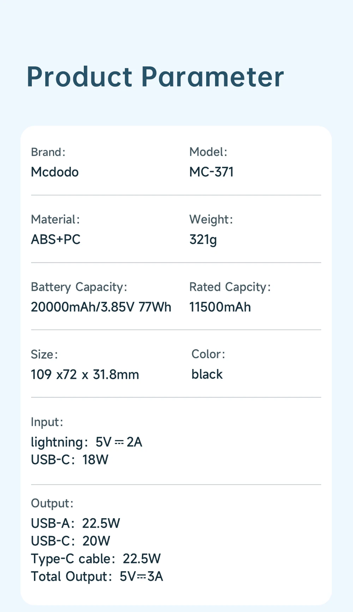
Task: Click the 109 x72 x 31.8mm size value
Action: click(x=85, y=375)
